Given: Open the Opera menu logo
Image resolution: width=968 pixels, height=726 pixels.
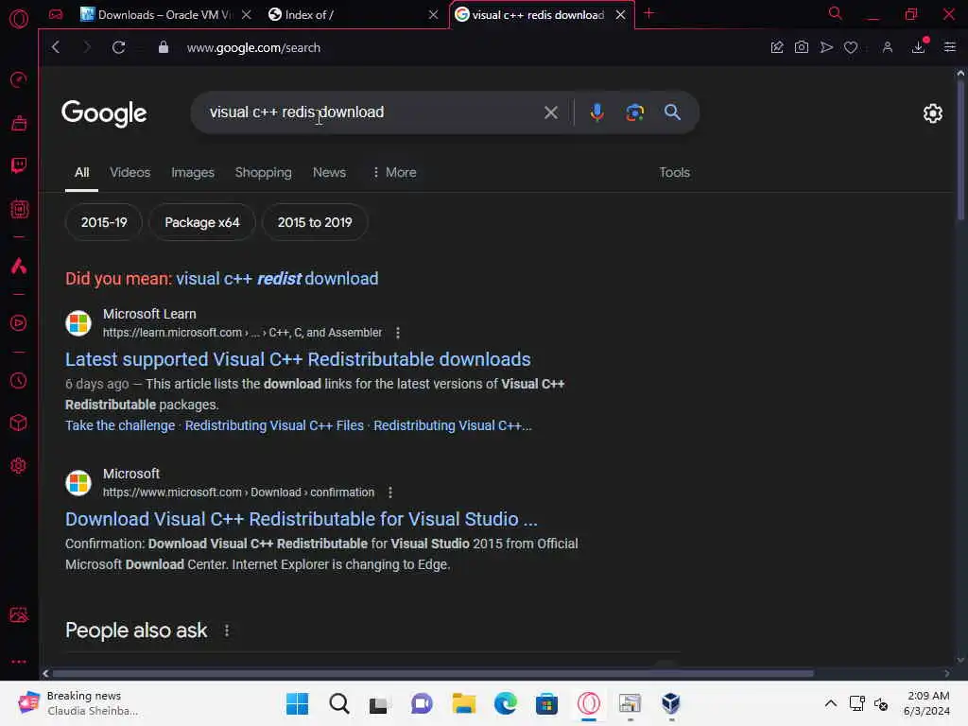Looking at the screenshot, I should 19,19.
